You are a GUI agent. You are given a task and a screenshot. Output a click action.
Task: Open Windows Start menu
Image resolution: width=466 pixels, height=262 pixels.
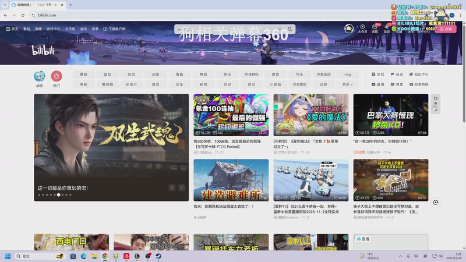(8, 256)
